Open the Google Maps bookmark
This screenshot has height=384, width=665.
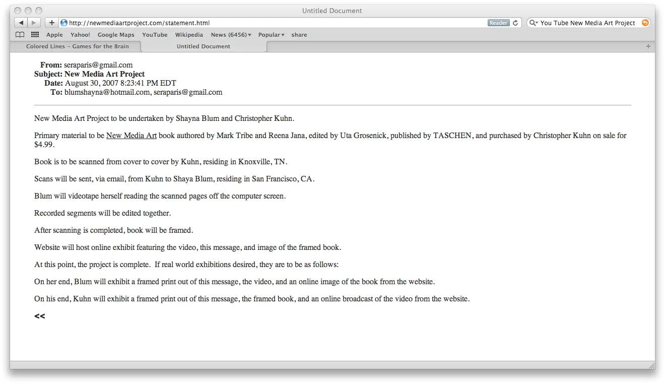[x=116, y=35]
